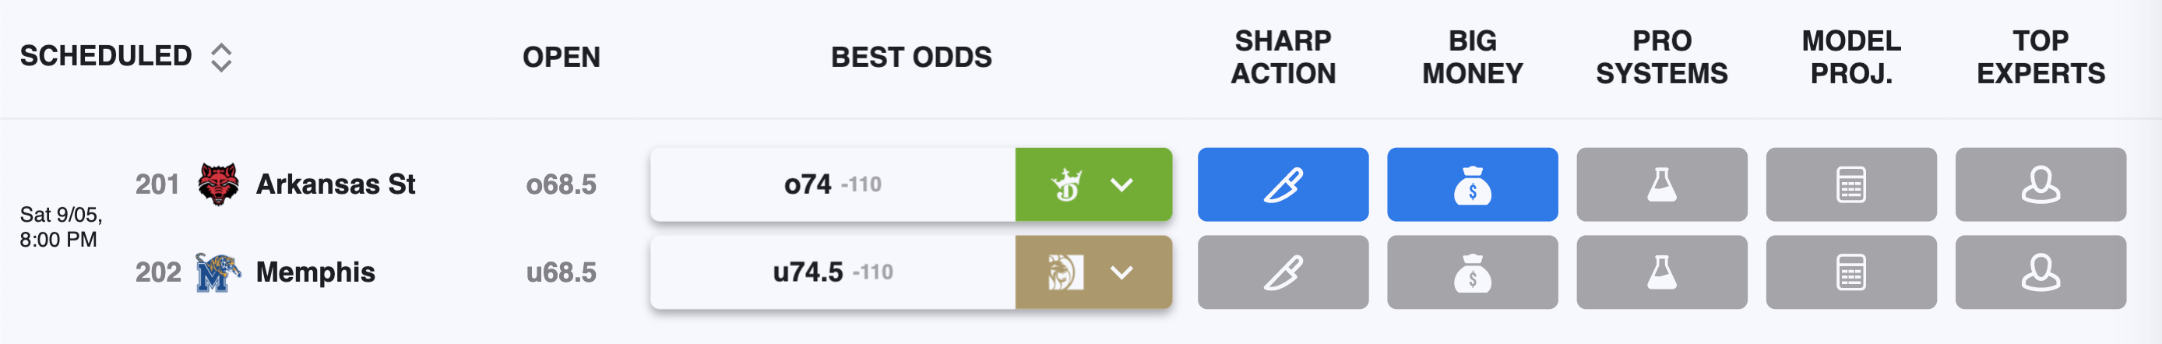Image resolution: width=2162 pixels, height=344 pixels.
Task: Expand the gold BetMGM sportsbook dropdown chevron
Action: (1121, 272)
